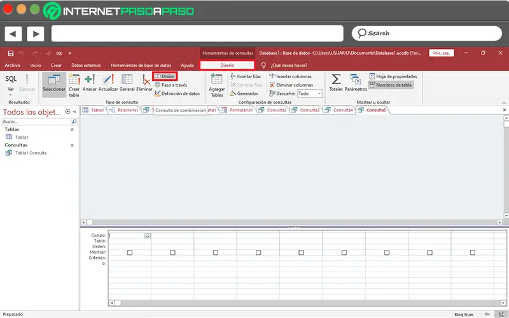Collapse the ribbon with the chevron
The width and height of the screenshot is (509, 318).
(504, 102)
